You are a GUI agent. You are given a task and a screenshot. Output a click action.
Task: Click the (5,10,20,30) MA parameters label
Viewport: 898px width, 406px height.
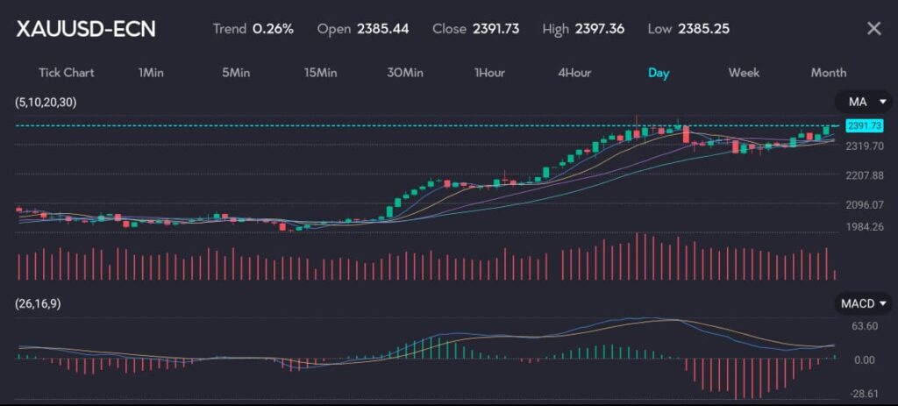46,103
